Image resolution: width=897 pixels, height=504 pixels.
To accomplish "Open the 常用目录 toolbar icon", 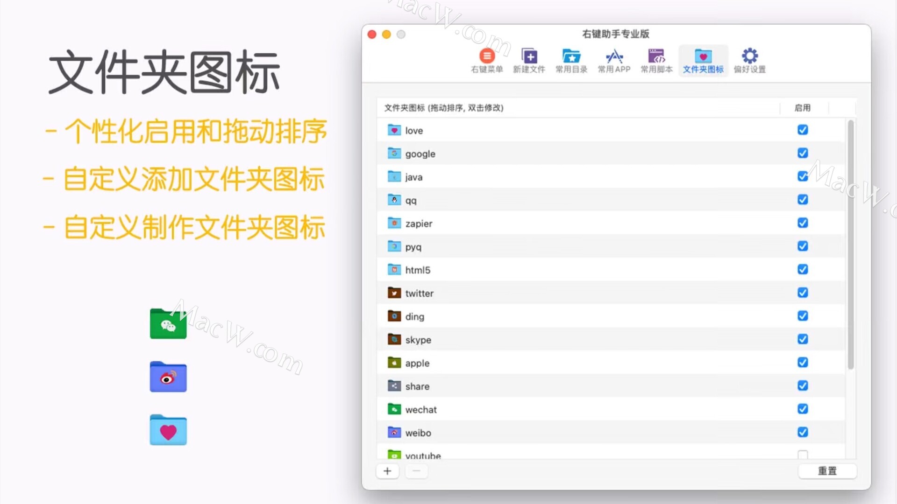I will [x=571, y=61].
